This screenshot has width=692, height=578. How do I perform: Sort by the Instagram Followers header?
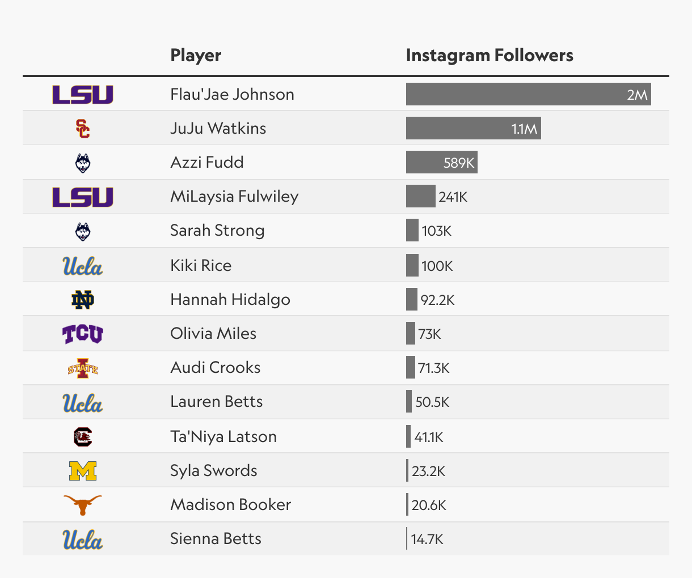490,56
